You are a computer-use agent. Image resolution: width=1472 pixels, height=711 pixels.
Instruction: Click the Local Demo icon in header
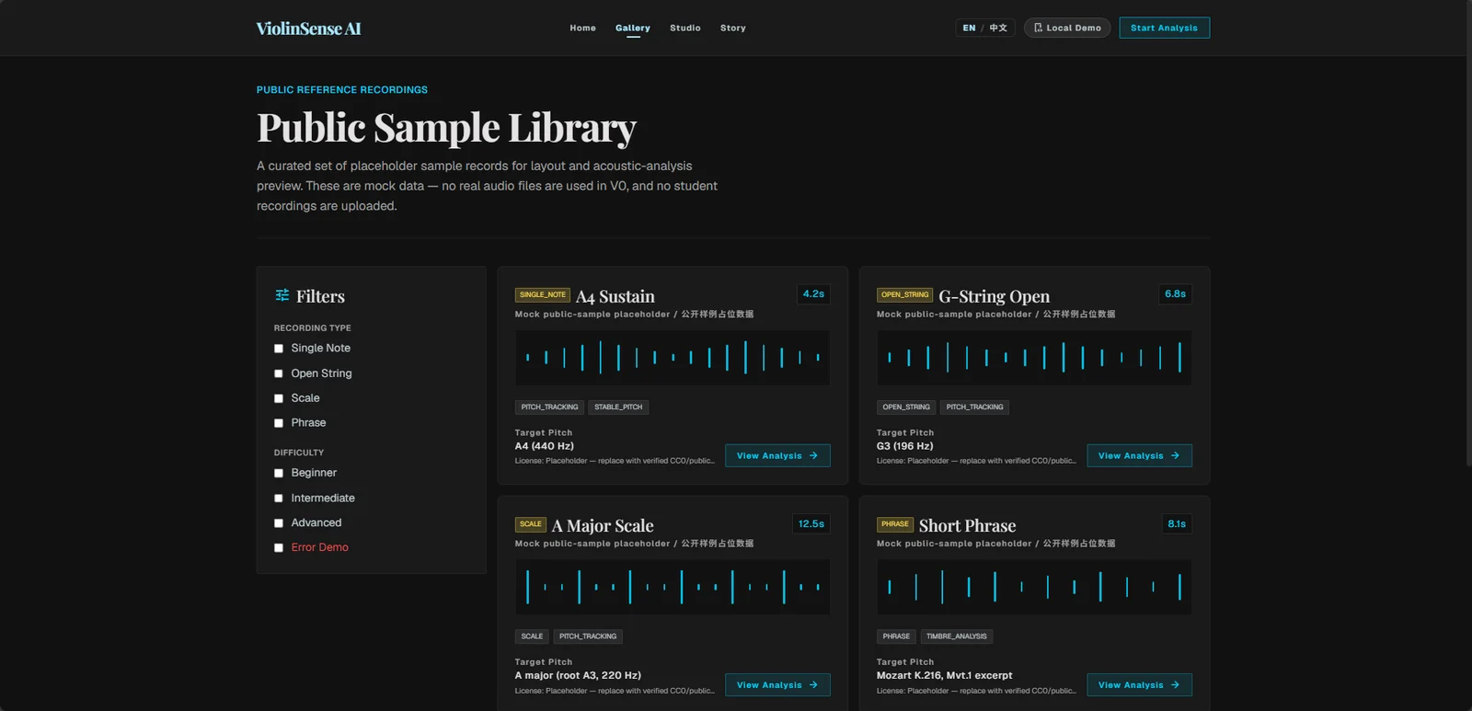[x=1038, y=28]
